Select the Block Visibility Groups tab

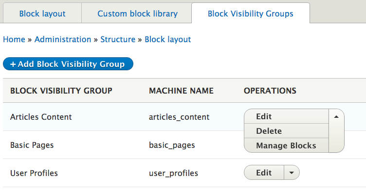coord(251,14)
